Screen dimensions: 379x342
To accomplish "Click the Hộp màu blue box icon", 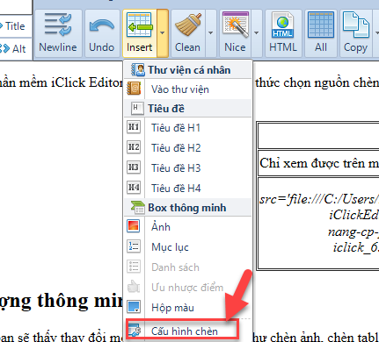I will (134, 307).
